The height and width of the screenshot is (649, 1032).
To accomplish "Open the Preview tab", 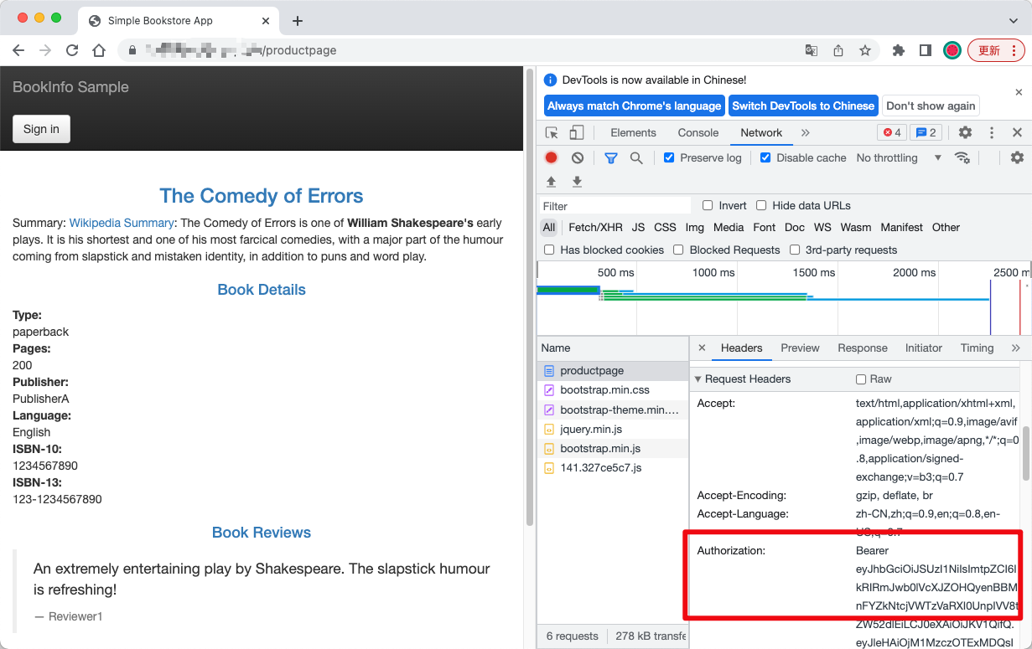I will point(800,348).
